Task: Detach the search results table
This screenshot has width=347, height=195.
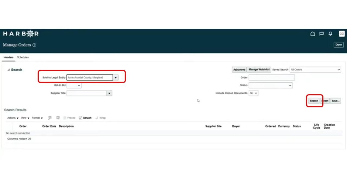Action: [85, 118]
